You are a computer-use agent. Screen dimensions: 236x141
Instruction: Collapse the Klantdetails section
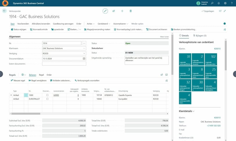187,111
